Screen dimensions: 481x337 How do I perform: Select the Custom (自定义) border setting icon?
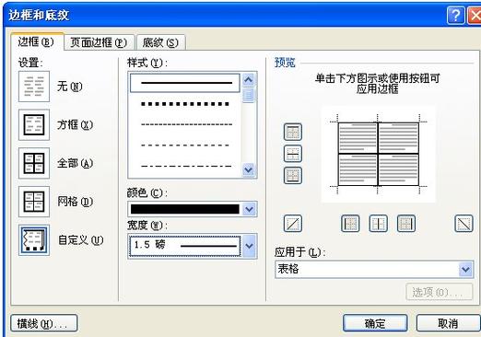click(x=34, y=240)
